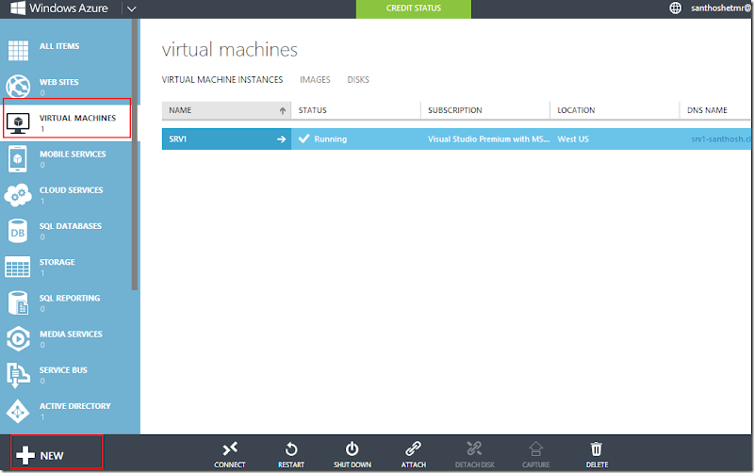
Task: Open the Mobile Services phone icon
Action: coord(18,158)
